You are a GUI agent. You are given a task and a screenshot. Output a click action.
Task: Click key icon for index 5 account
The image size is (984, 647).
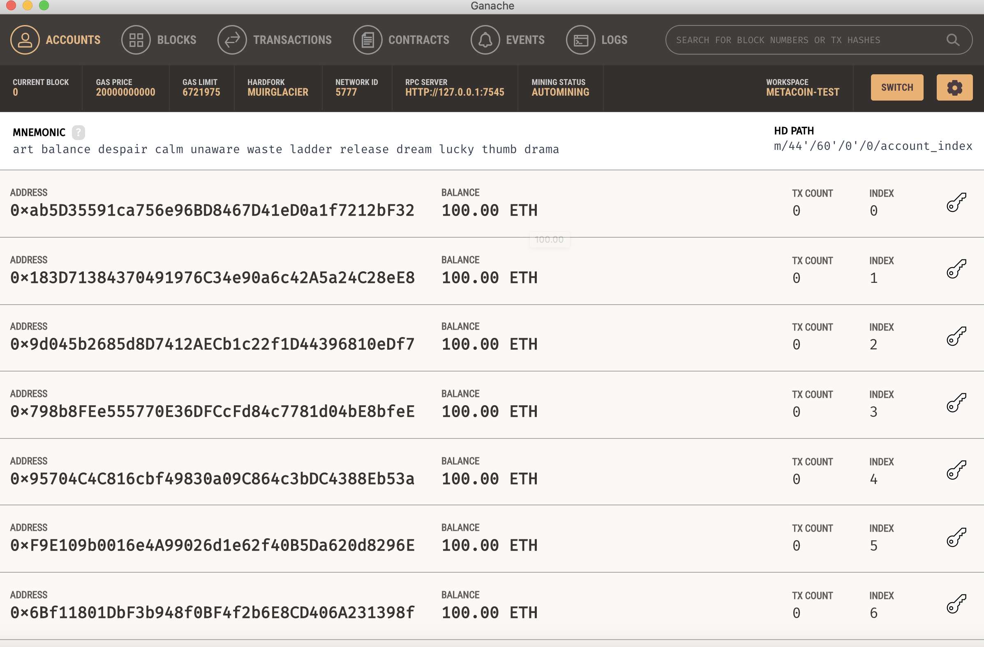956,537
